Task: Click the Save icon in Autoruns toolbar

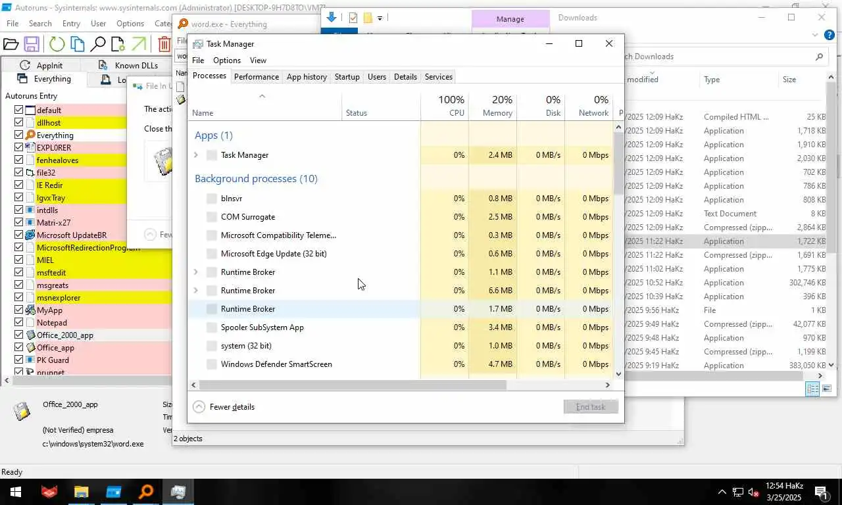Action: click(31, 44)
